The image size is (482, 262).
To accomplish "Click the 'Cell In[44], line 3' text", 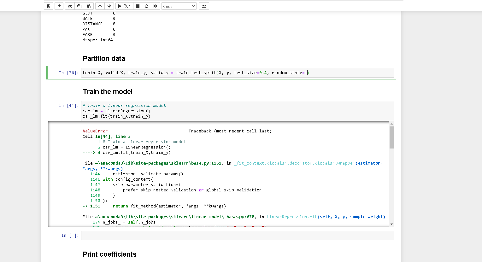I will click(x=107, y=136).
